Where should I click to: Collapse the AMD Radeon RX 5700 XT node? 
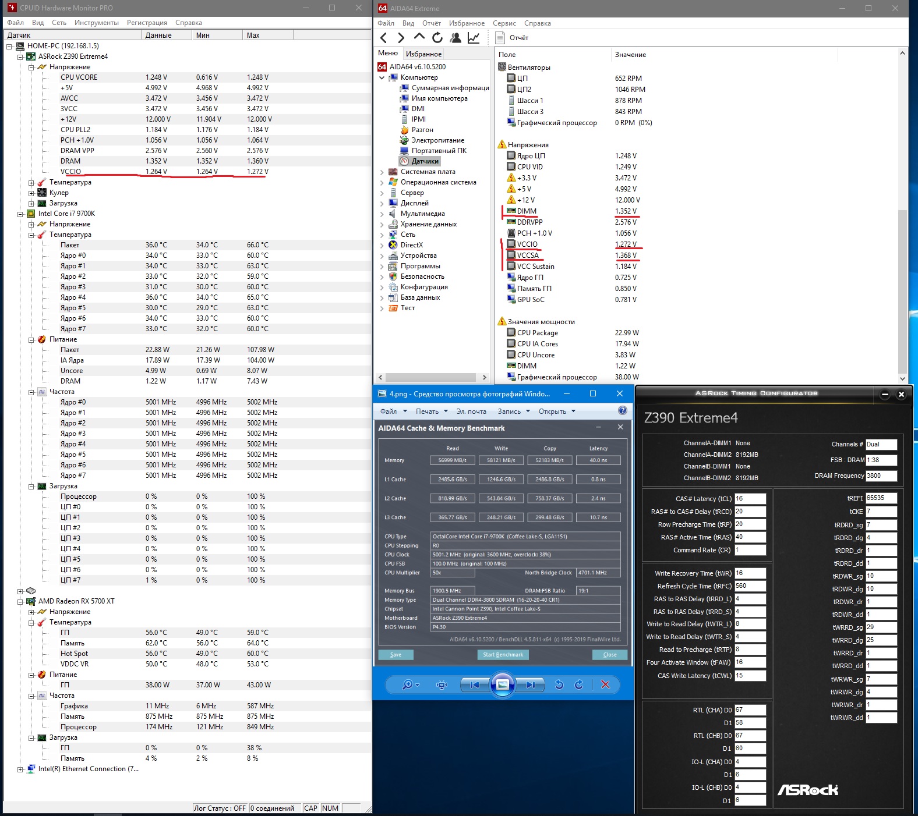click(x=20, y=601)
